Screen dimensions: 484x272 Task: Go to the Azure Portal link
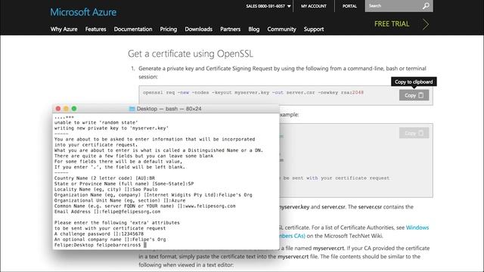349,6
